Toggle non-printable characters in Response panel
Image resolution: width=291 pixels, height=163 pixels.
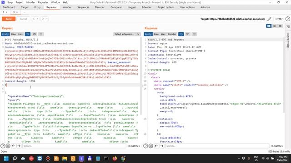coord(188,34)
